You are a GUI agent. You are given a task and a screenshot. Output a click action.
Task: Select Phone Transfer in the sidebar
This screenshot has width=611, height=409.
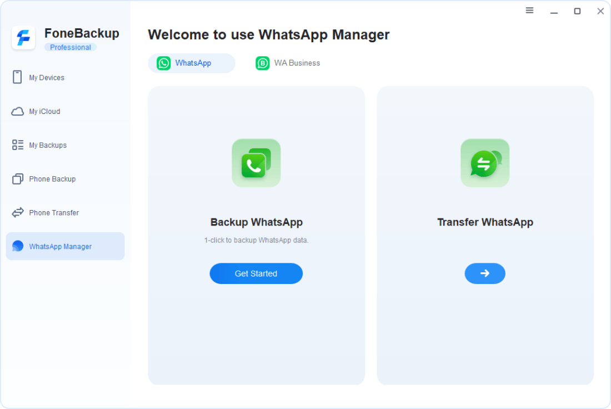click(x=65, y=212)
